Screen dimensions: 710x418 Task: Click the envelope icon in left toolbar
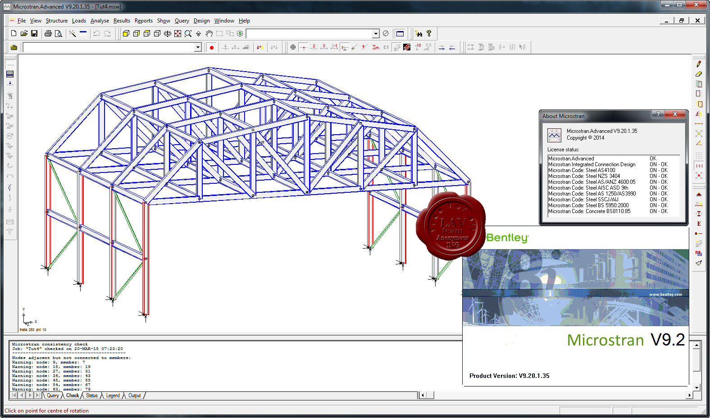tap(10, 222)
